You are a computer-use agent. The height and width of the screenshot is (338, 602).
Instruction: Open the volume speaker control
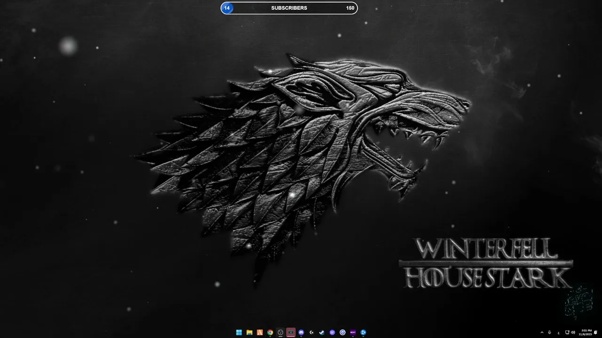click(573, 332)
